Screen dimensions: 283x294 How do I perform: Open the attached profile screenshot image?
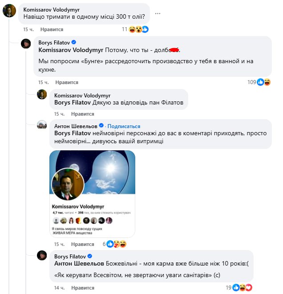tap(92, 194)
